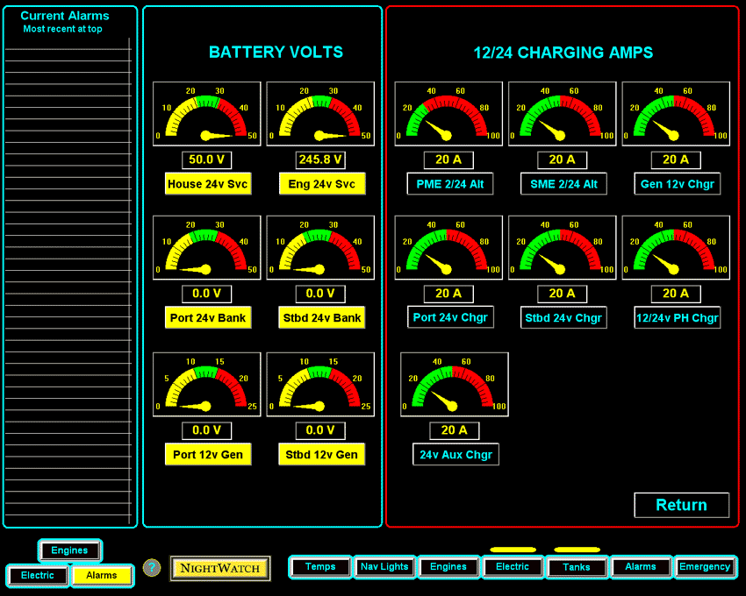Select Alarms in the lower-left corner
The height and width of the screenshot is (596, 746).
click(x=102, y=576)
